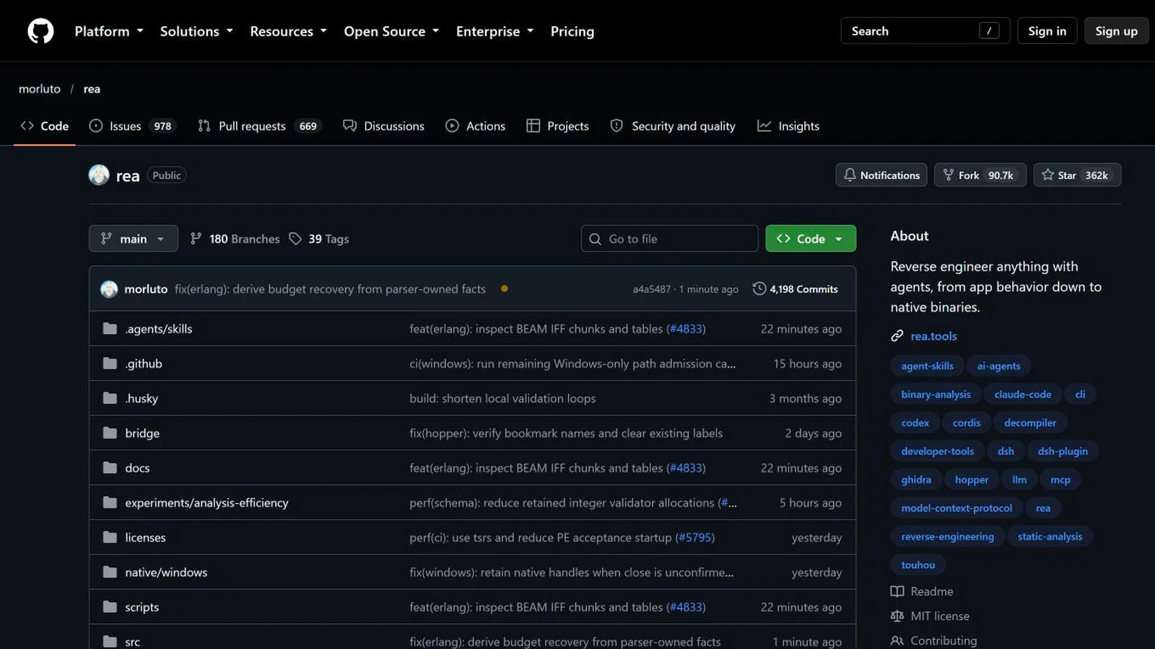Click the bell icon in Notifications
The height and width of the screenshot is (649, 1155).
(x=850, y=175)
